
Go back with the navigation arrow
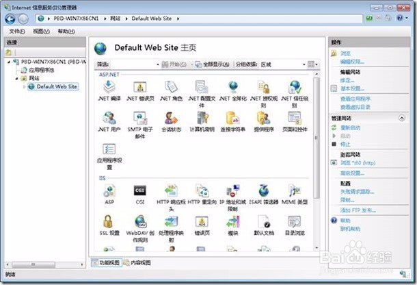10,18
